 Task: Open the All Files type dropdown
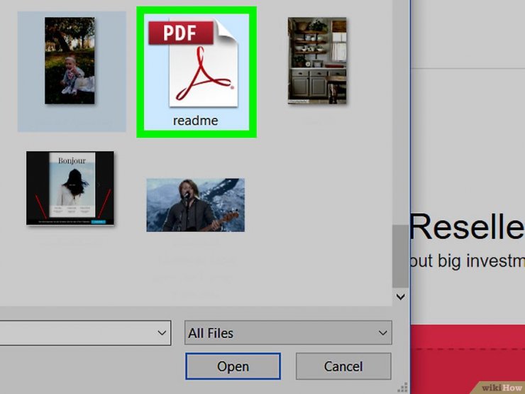(x=288, y=333)
